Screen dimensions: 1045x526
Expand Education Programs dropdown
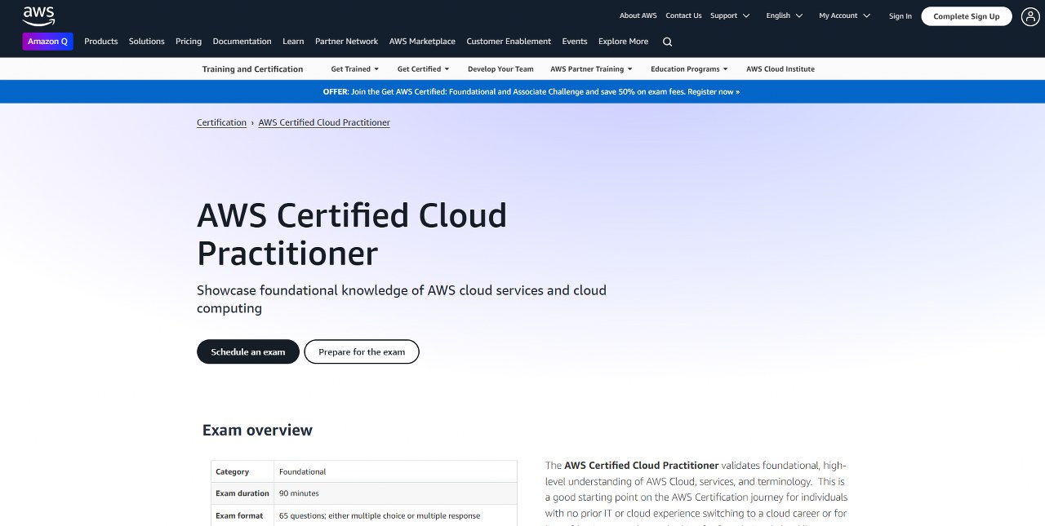[x=689, y=69]
